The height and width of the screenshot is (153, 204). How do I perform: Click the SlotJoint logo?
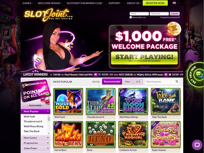(x=48, y=15)
